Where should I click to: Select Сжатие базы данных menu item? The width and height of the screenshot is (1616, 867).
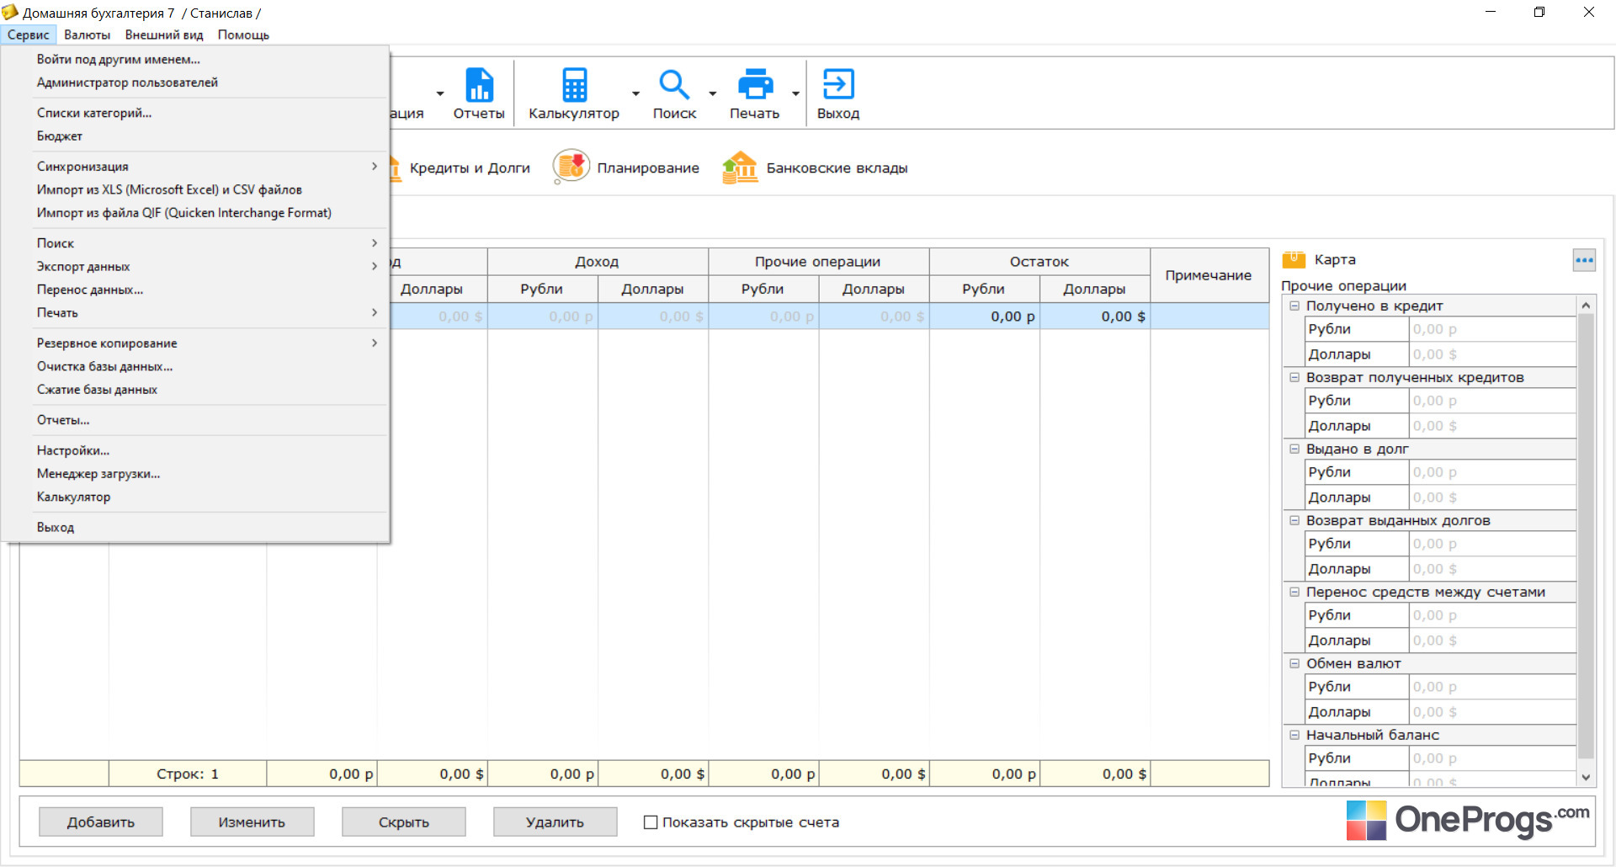195,390
